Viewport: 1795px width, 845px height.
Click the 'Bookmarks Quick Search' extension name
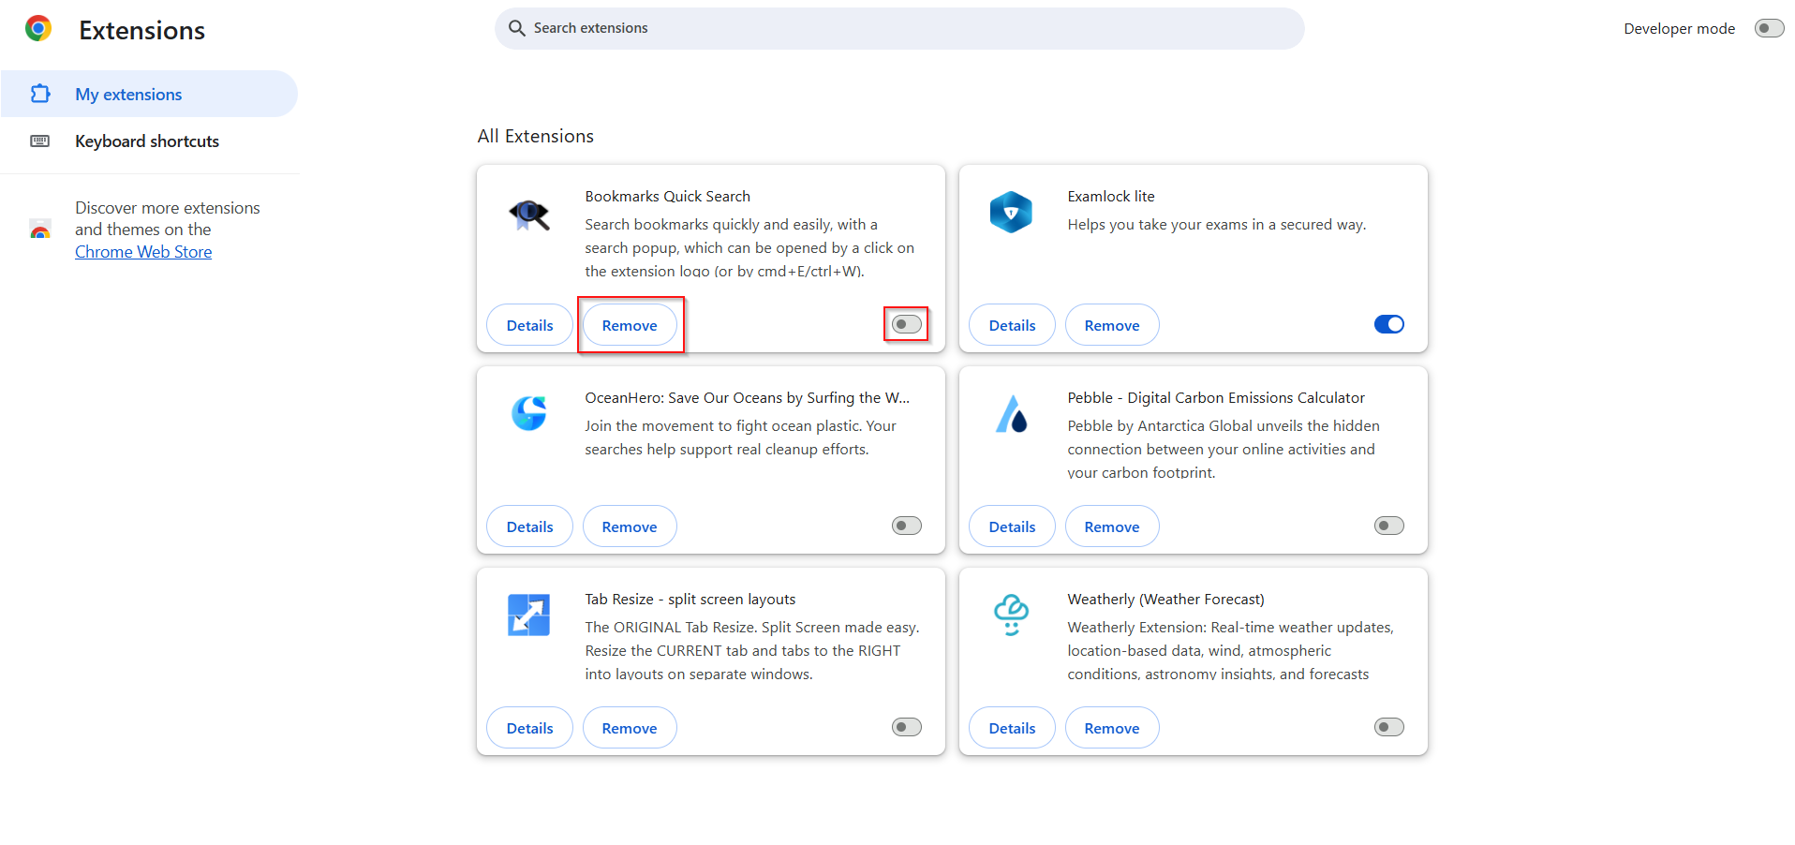coord(667,197)
